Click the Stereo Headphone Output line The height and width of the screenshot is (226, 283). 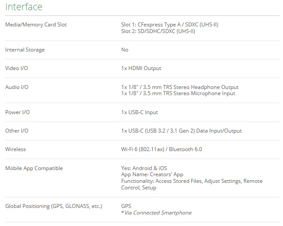(x=180, y=87)
